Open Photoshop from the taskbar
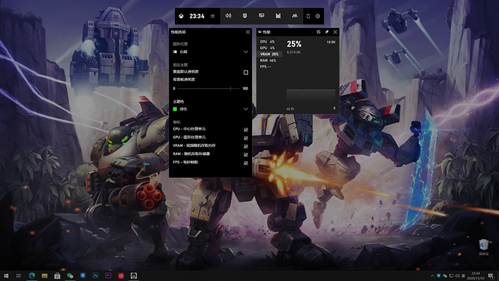 tap(95, 275)
